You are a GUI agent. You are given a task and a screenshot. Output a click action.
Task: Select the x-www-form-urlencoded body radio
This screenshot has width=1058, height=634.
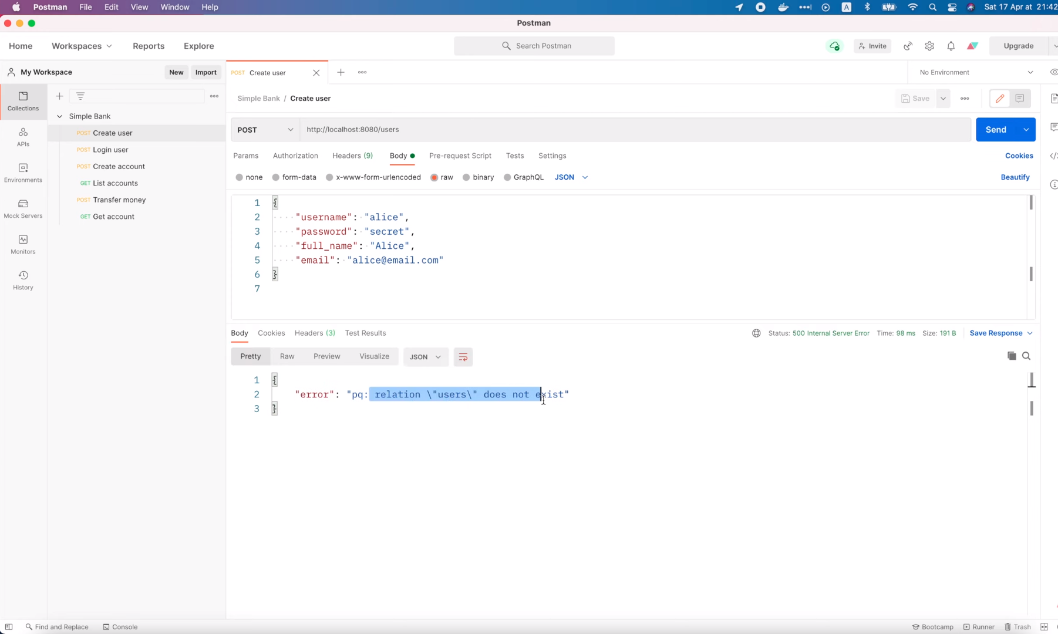pyautogui.click(x=329, y=177)
